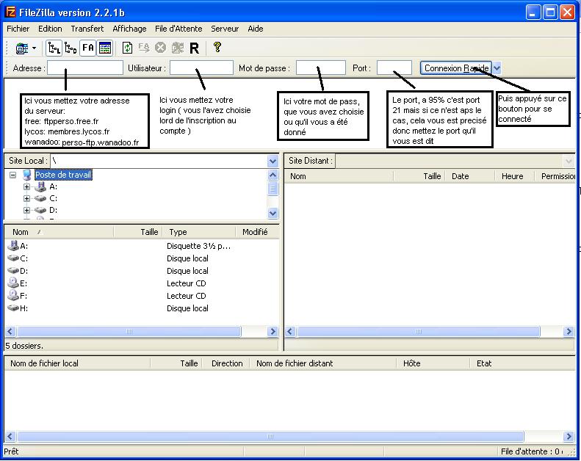The image size is (581, 461).
Task: Sort local files by Modifié column
Action: (x=258, y=232)
